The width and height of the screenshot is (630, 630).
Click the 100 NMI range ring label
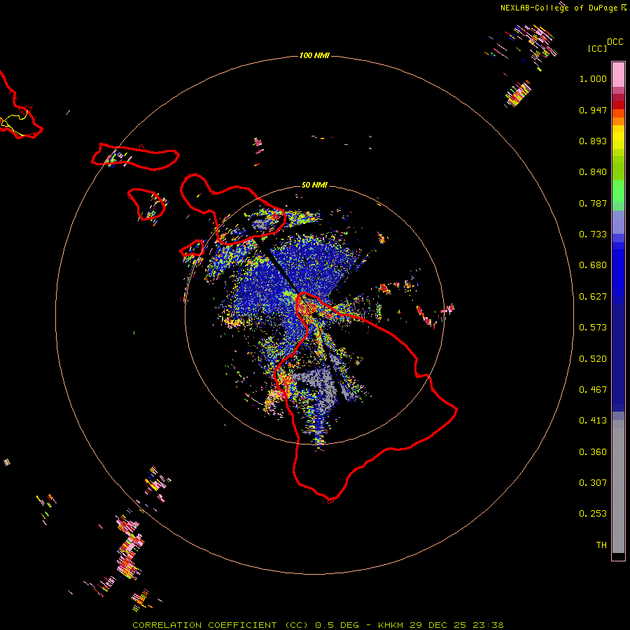pyautogui.click(x=314, y=55)
